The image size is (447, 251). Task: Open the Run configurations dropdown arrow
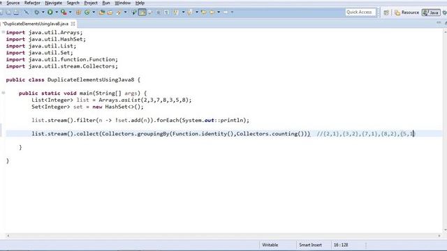point(57,13)
